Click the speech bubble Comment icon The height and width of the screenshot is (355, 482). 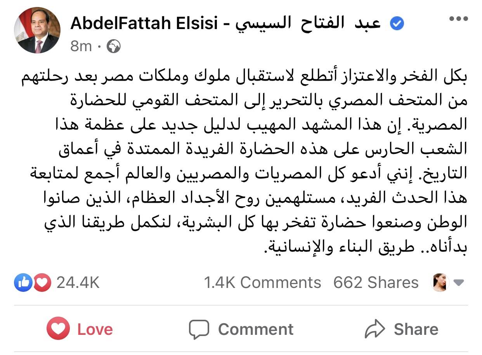199,329
